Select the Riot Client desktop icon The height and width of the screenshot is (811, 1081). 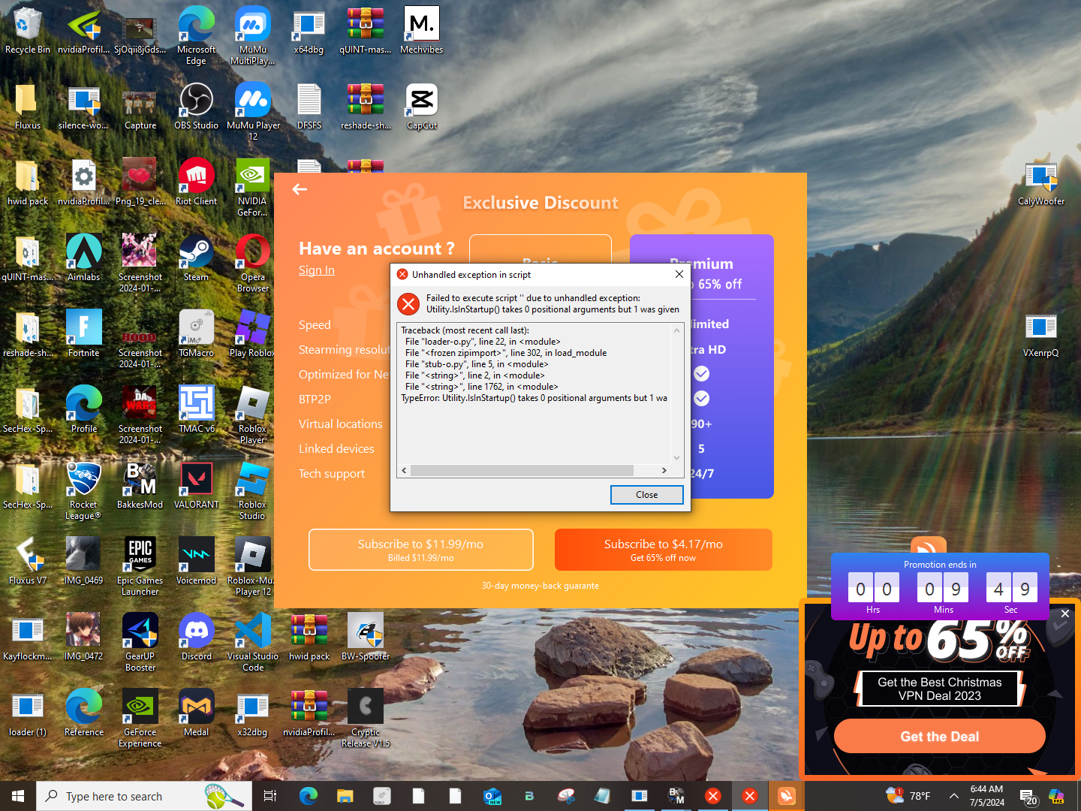click(x=196, y=183)
